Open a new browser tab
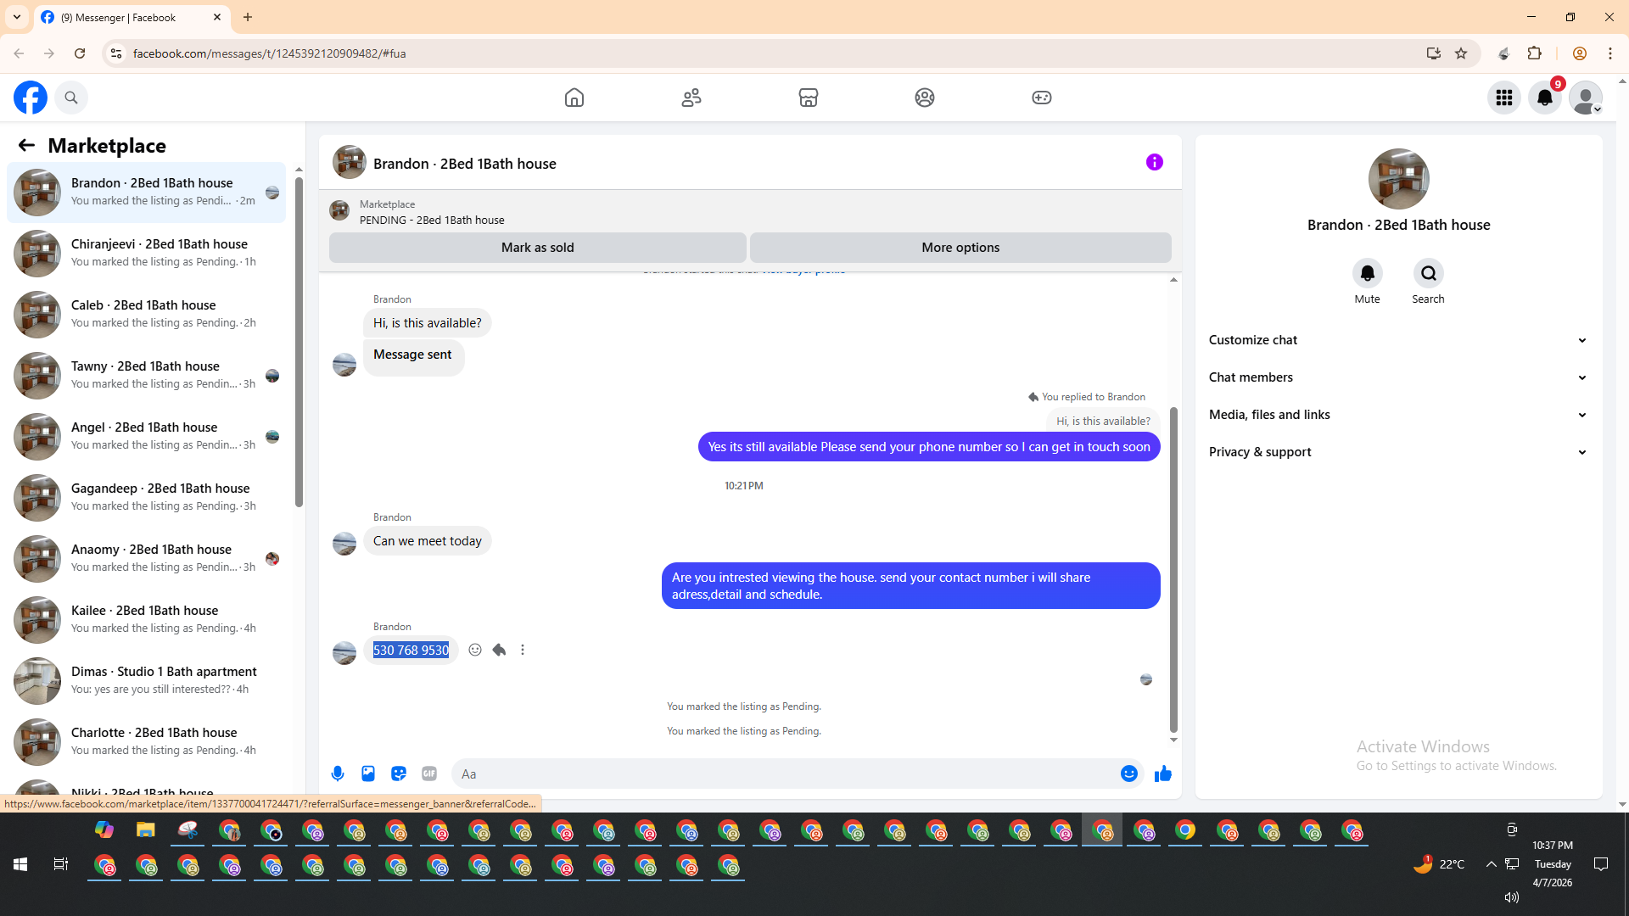The width and height of the screenshot is (1629, 916). point(248,17)
